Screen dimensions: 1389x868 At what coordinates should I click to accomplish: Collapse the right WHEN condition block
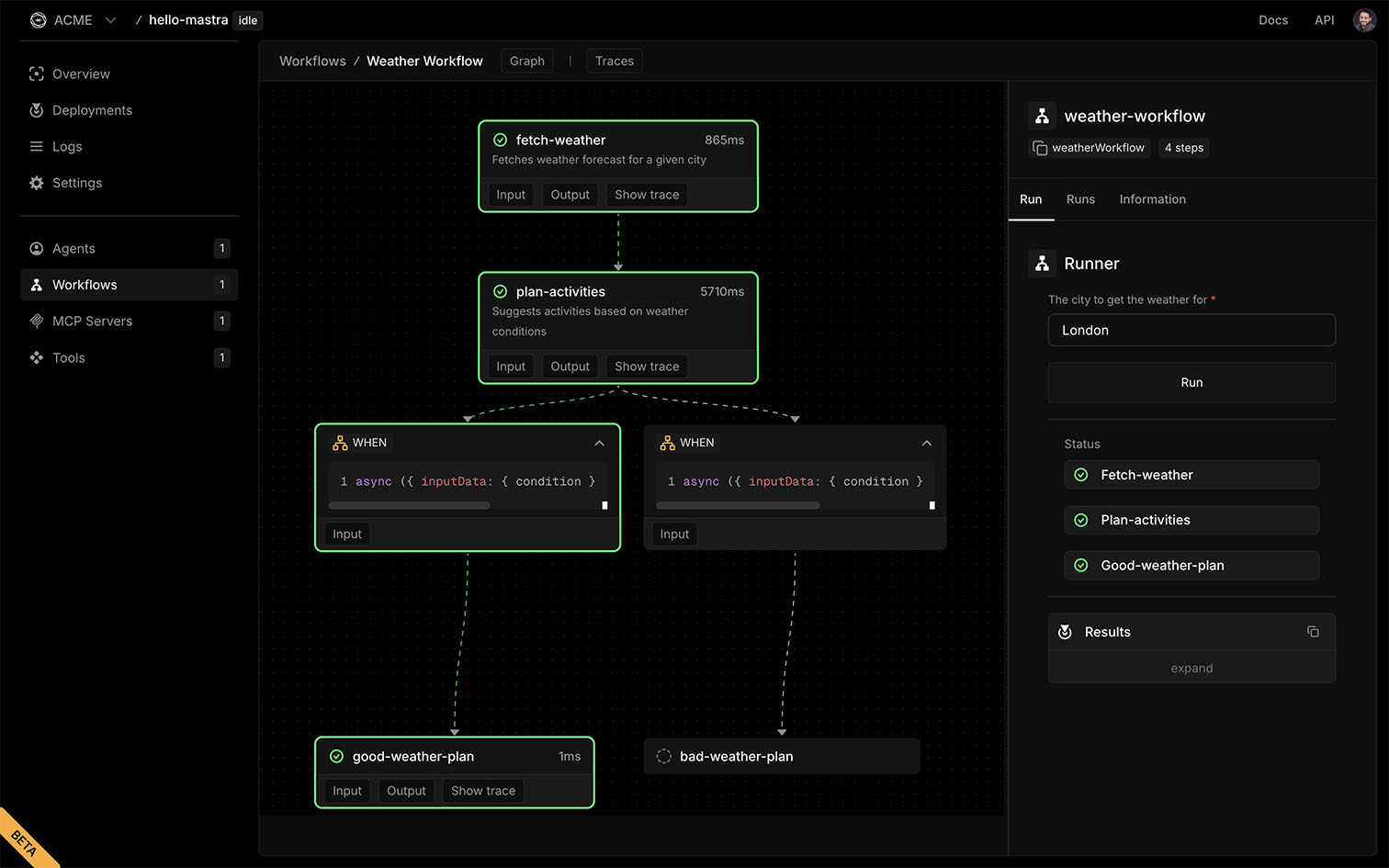coord(926,443)
